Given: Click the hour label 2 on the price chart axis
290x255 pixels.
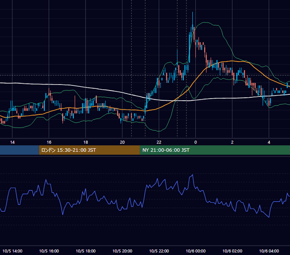Looking at the screenshot, I should tap(232, 142).
